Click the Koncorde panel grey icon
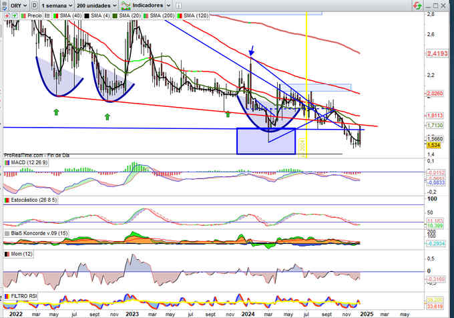This screenshot has width=454, height=318. click(x=7, y=233)
